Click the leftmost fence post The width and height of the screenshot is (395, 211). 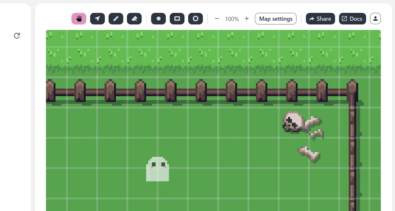(50, 91)
